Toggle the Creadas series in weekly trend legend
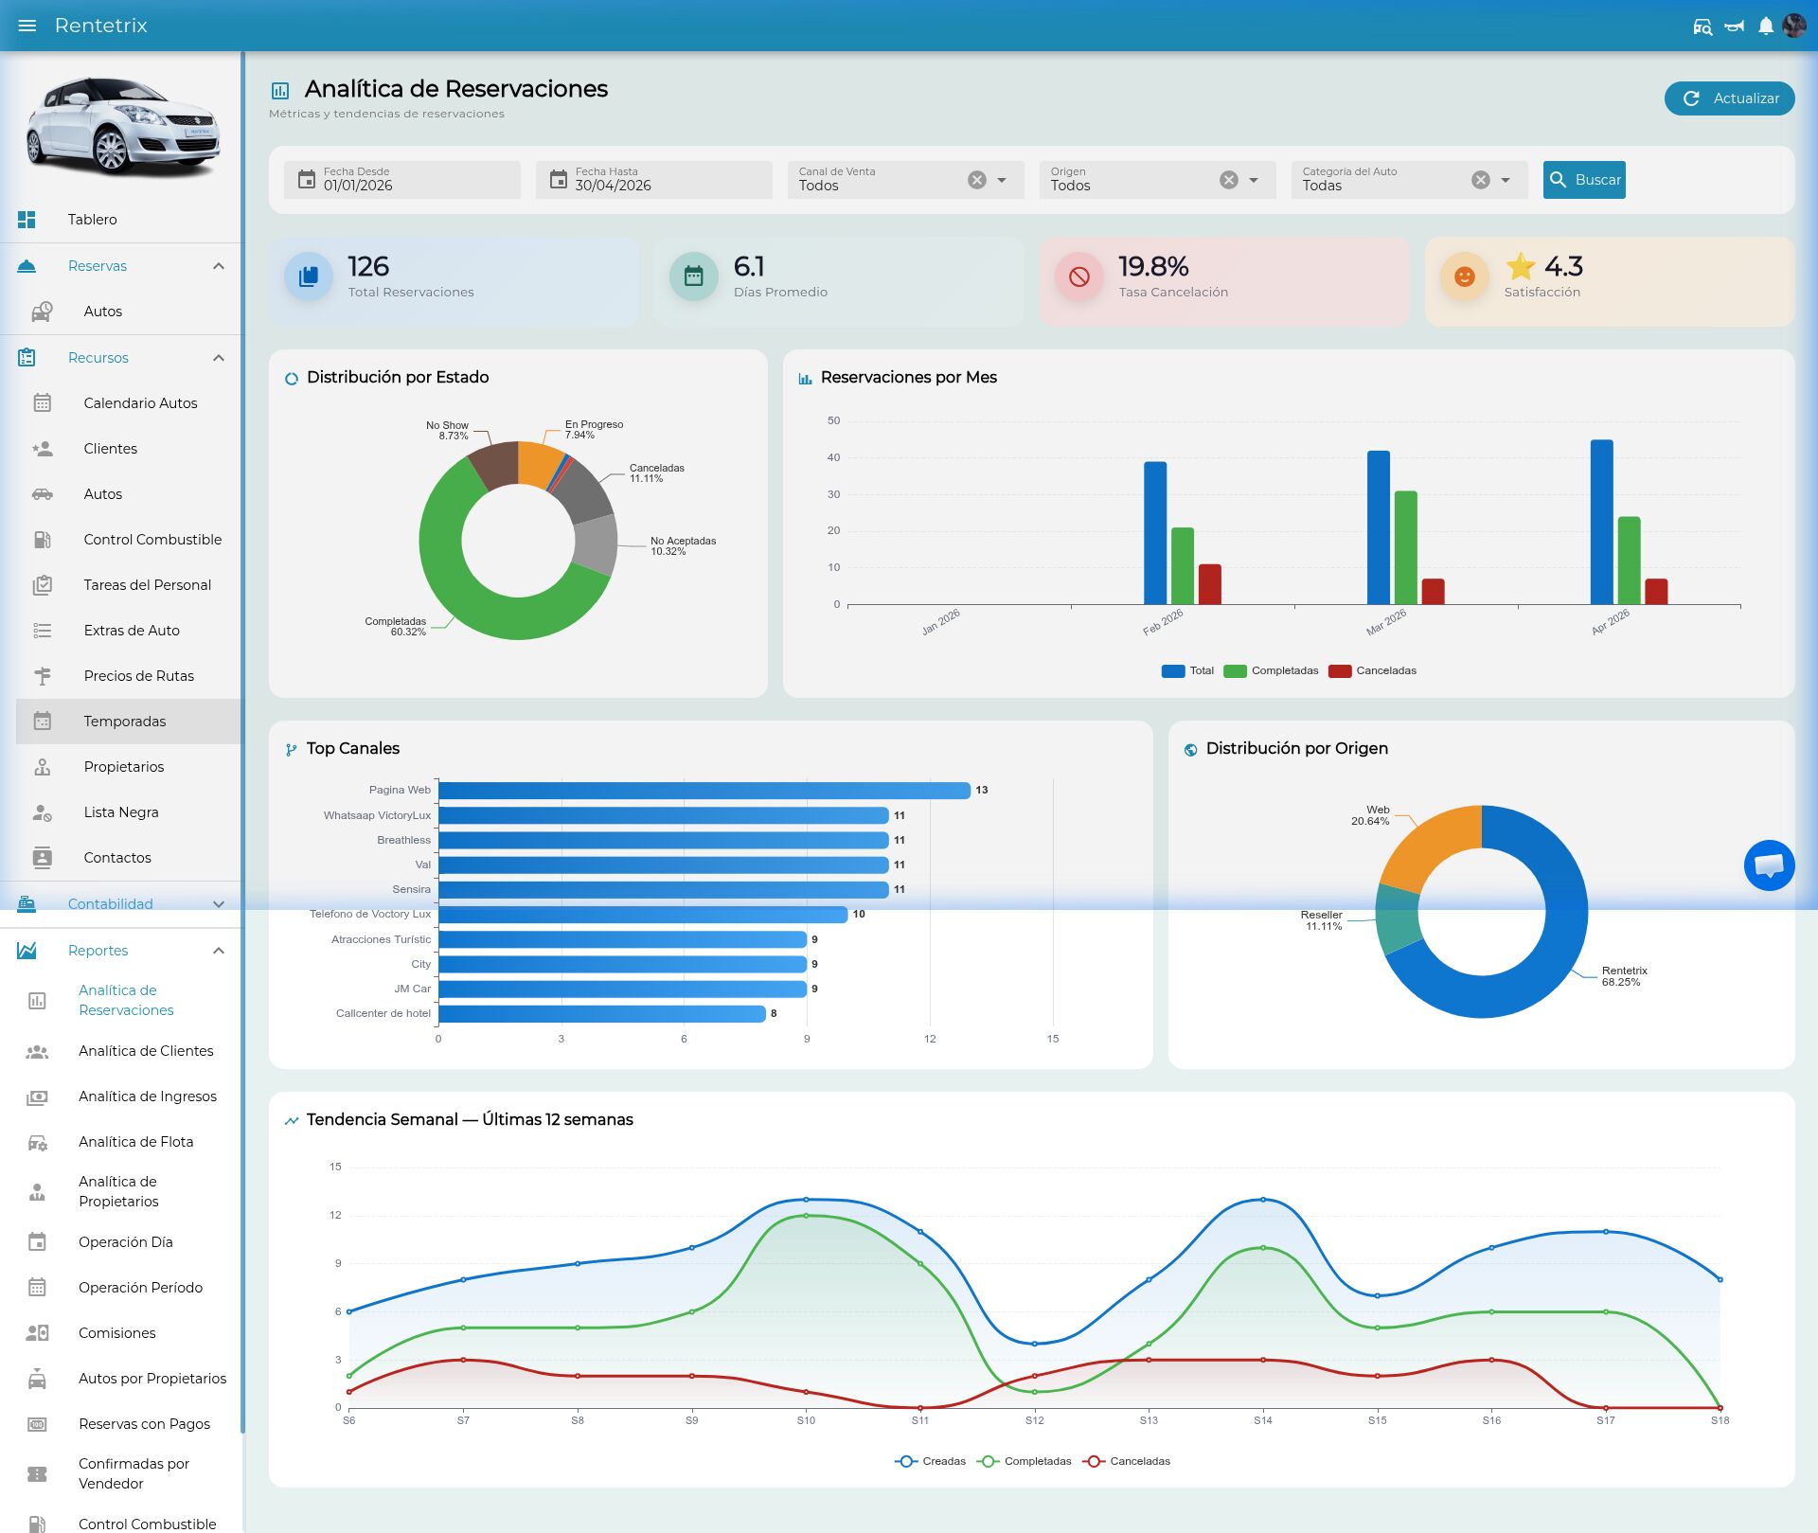The width and height of the screenshot is (1818, 1533). pyautogui.click(x=931, y=1461)
